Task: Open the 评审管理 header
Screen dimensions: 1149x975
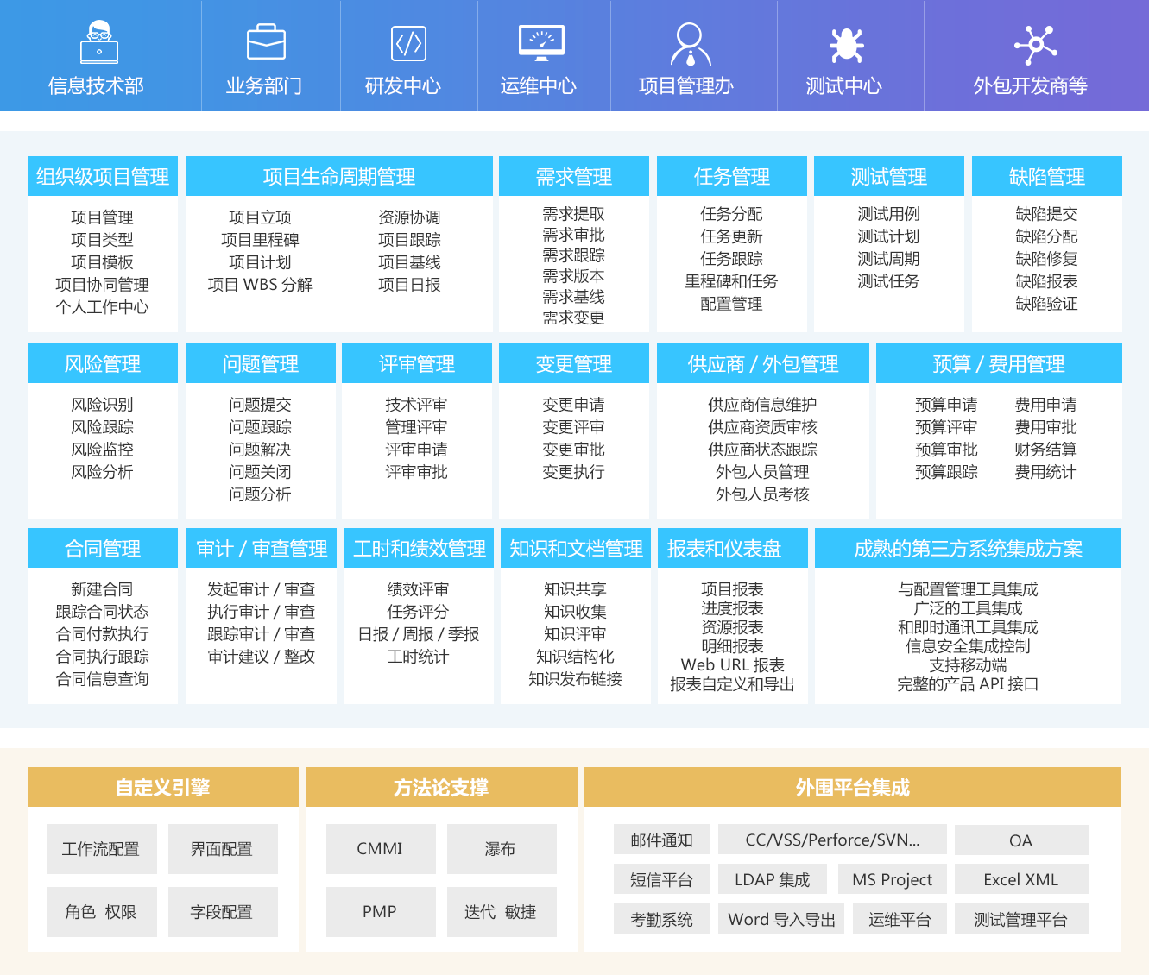Action: (417, 363)
